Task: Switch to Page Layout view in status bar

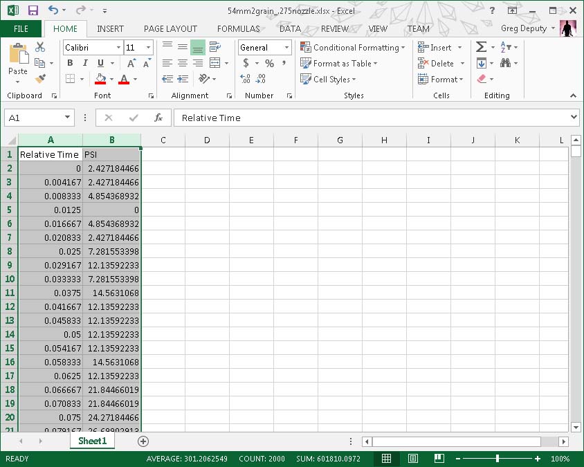Action: pyautogui.click(x=412, y=459)
